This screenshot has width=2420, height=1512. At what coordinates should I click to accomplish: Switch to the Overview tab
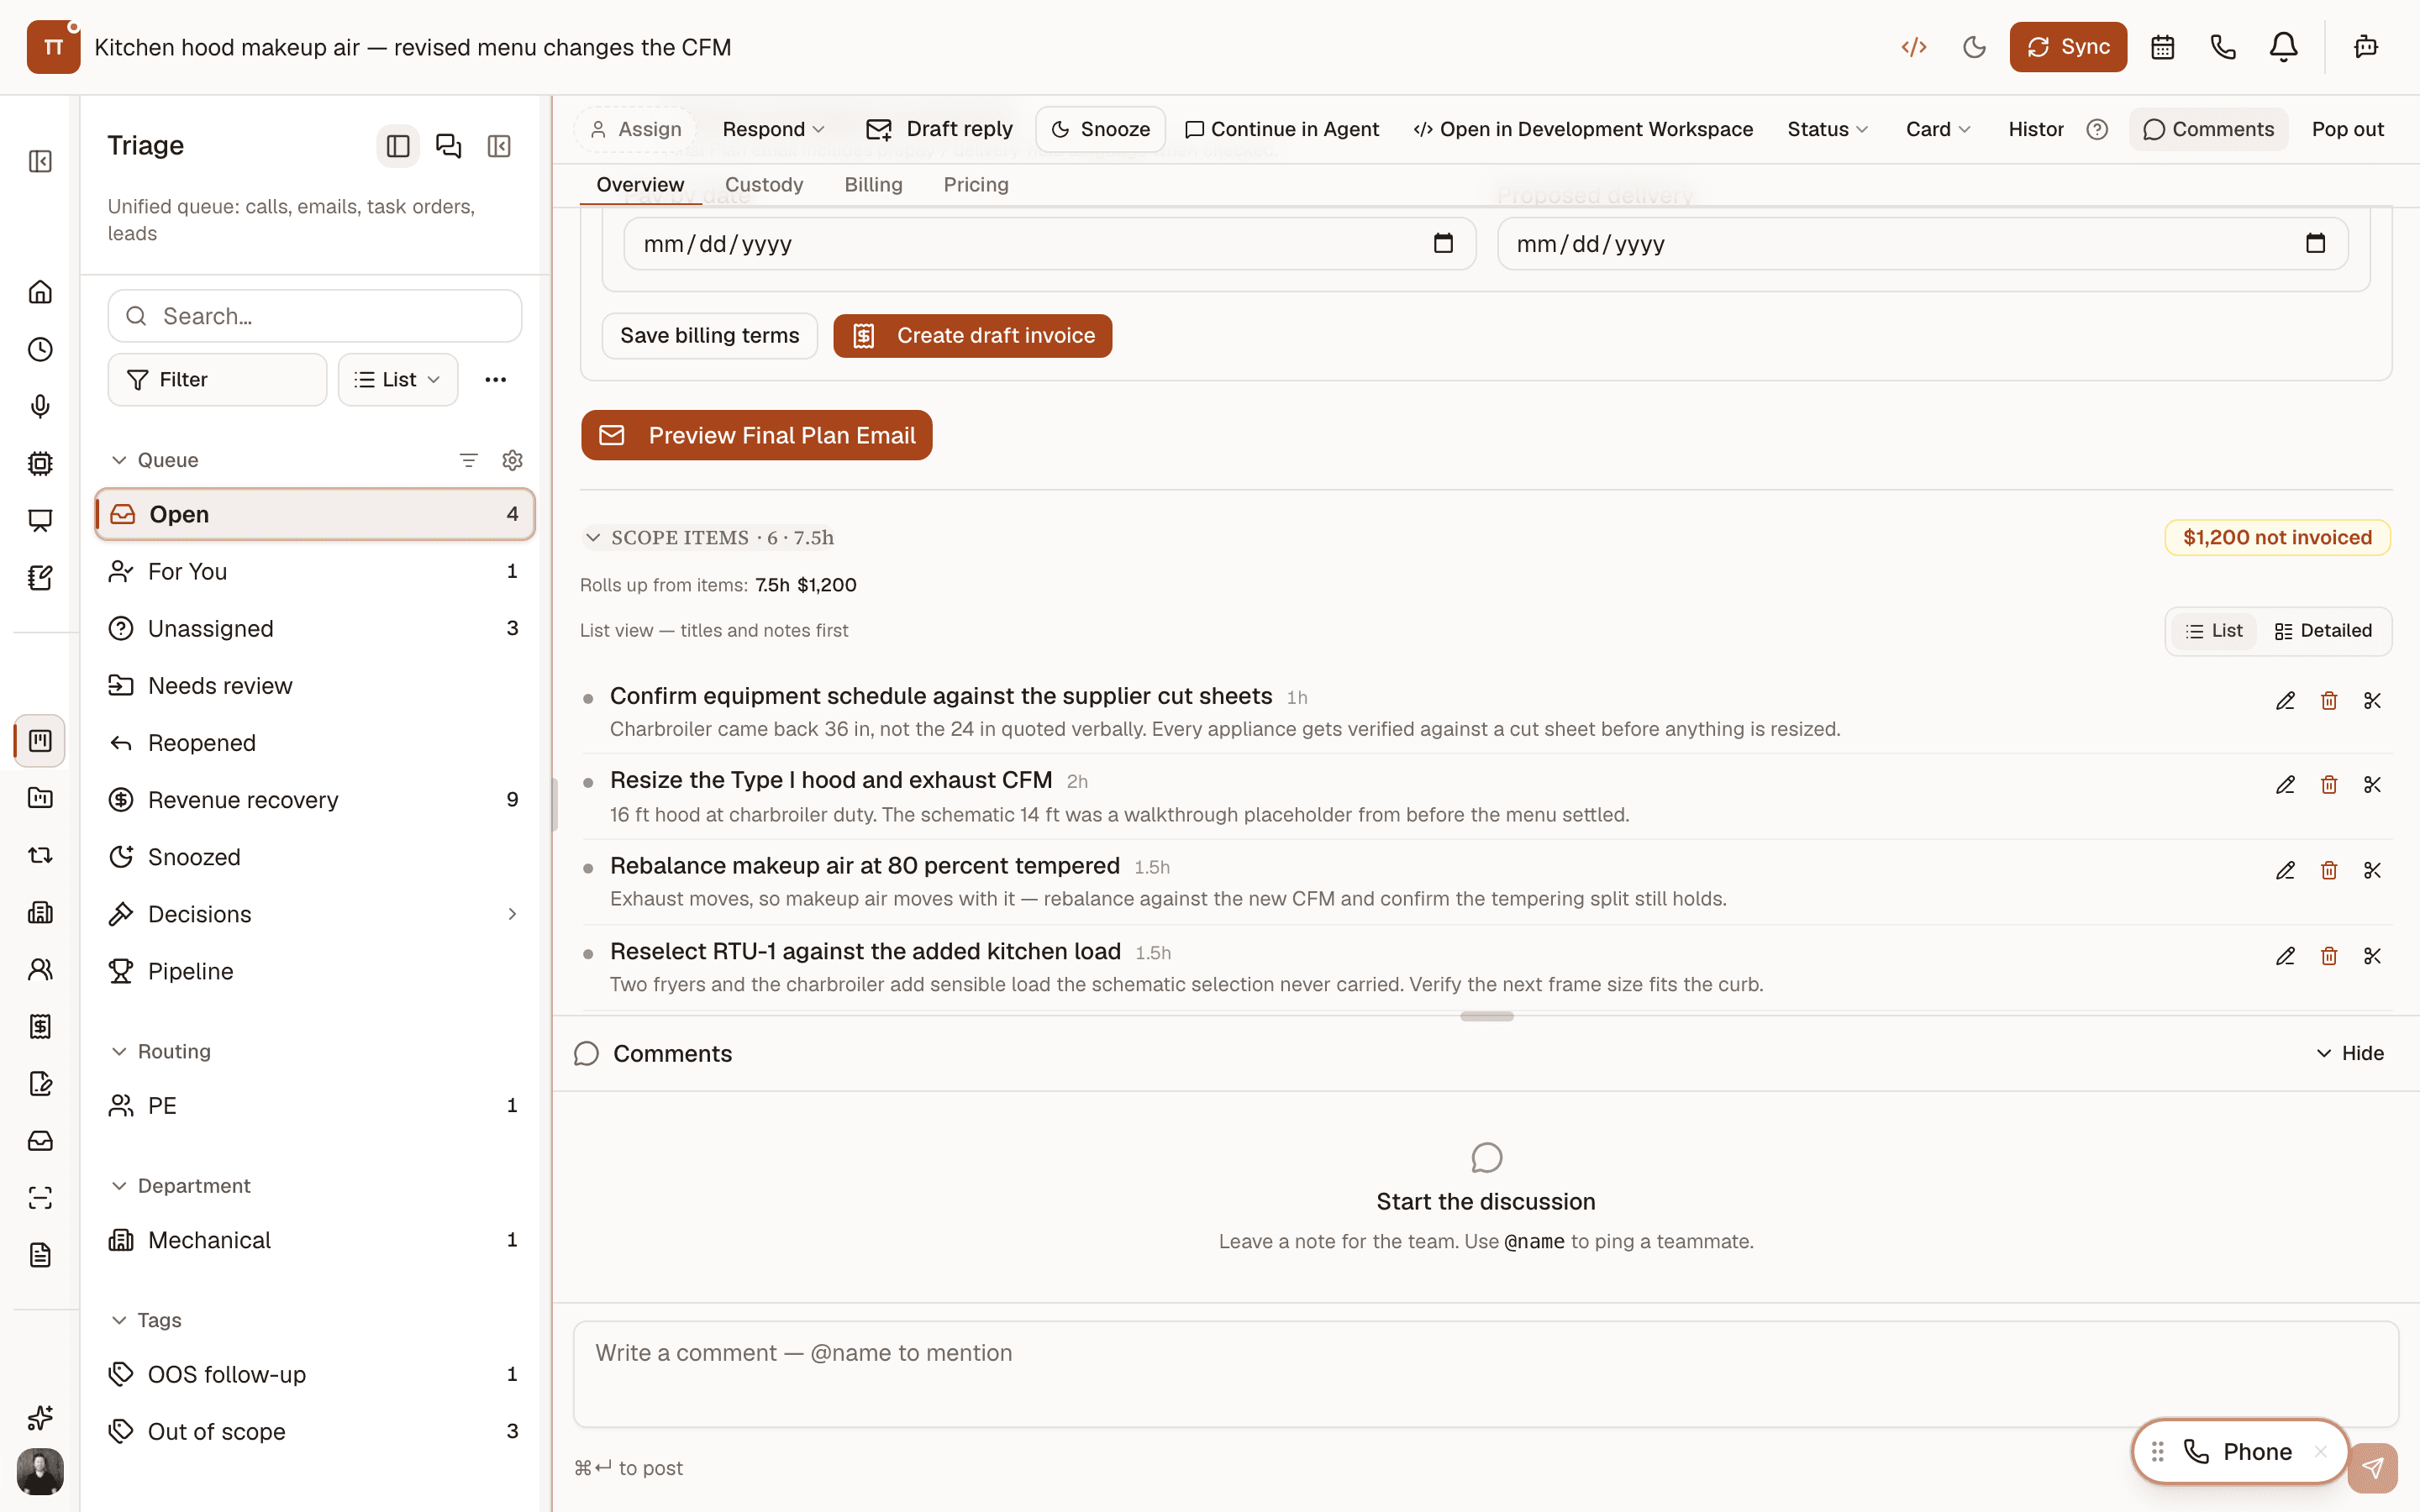(640, 184)
